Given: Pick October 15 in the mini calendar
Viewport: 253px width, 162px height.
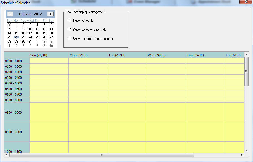Looking at the screenshot, I should coord(16,33).
